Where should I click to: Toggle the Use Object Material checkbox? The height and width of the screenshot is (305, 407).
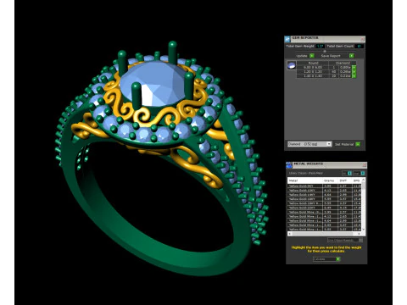pos(360,241)
